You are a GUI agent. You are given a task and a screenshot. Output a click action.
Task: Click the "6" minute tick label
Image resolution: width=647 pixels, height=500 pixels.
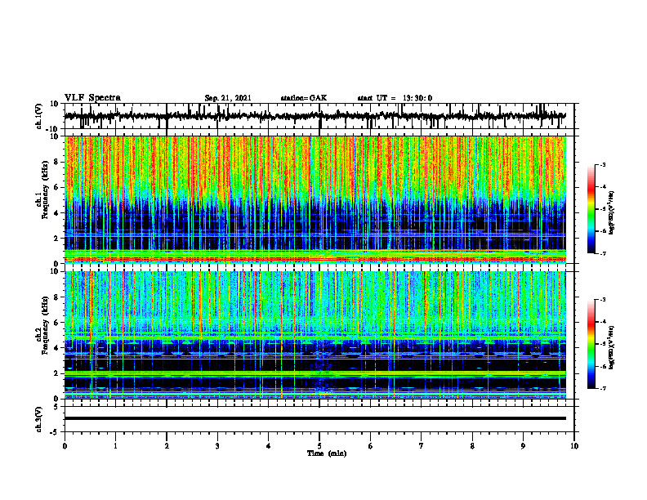point(371,446)
